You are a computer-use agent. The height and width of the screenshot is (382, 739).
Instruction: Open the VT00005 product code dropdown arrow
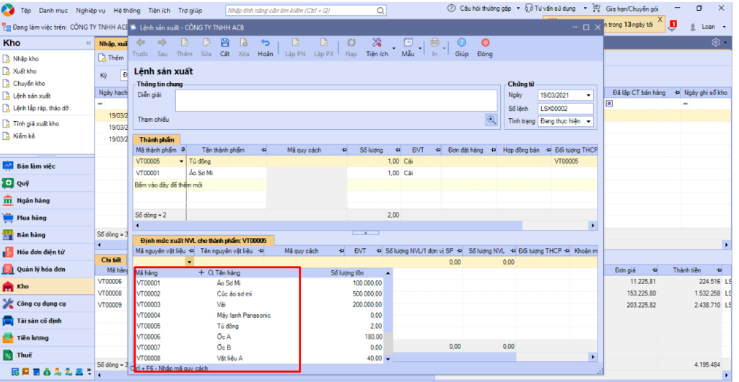click(182, 161)
